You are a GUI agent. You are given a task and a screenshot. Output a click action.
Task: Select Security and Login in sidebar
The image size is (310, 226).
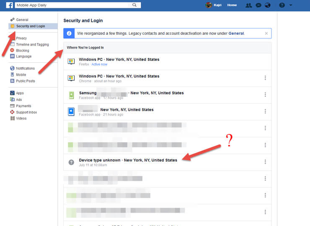point(33,26)
